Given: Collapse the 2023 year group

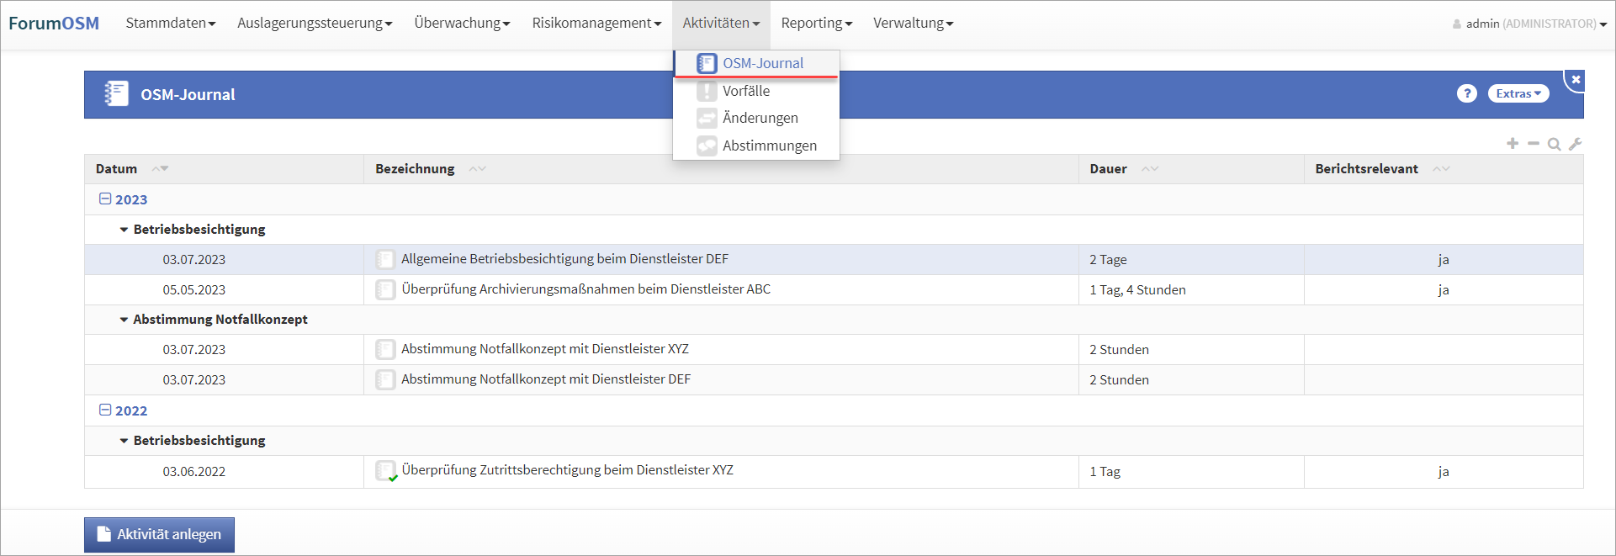Looking at the screenshot, I should (x=105, y=199).
